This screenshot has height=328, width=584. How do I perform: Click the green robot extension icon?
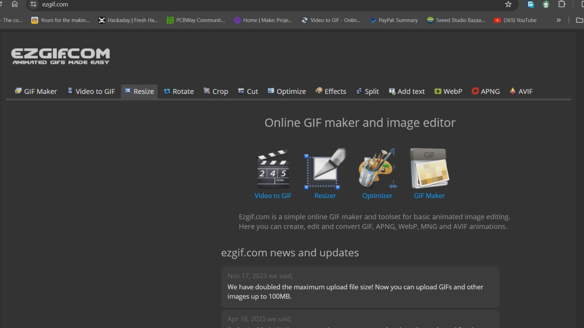(x=546, y=4)
